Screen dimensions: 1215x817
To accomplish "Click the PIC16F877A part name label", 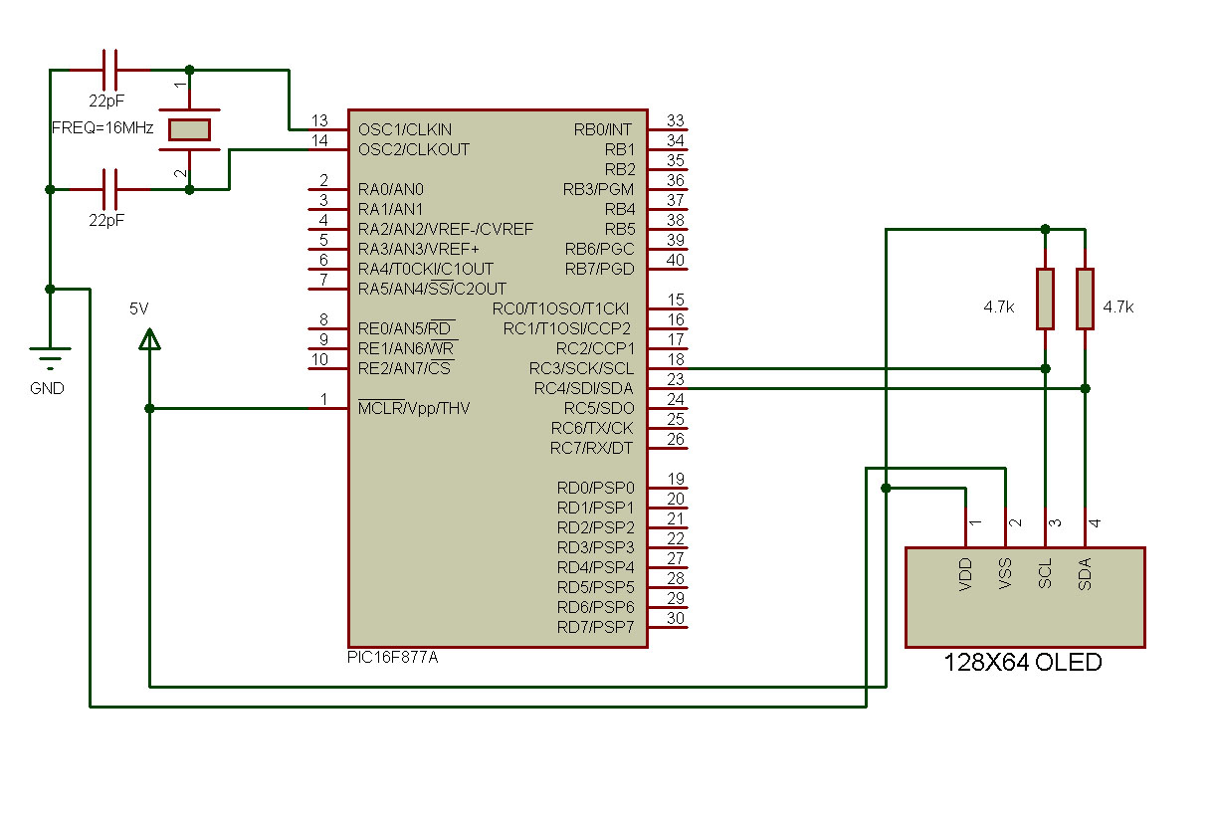I will (391, 659).
